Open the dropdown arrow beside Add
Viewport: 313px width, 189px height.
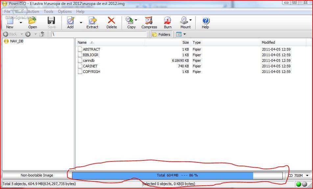pyautogui.click(x=81, y=23)
